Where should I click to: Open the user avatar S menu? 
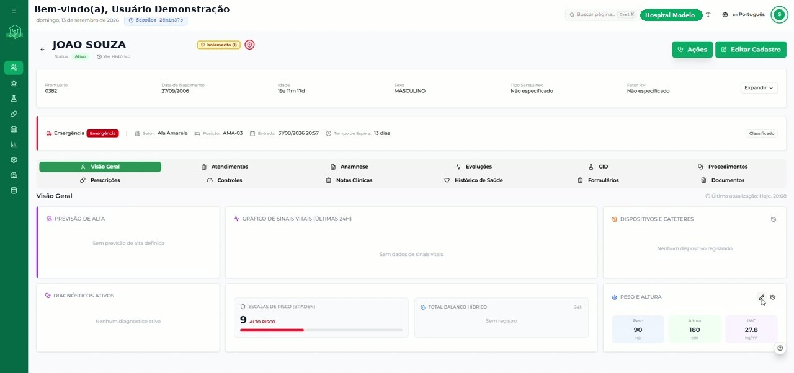tap(779, 15)
